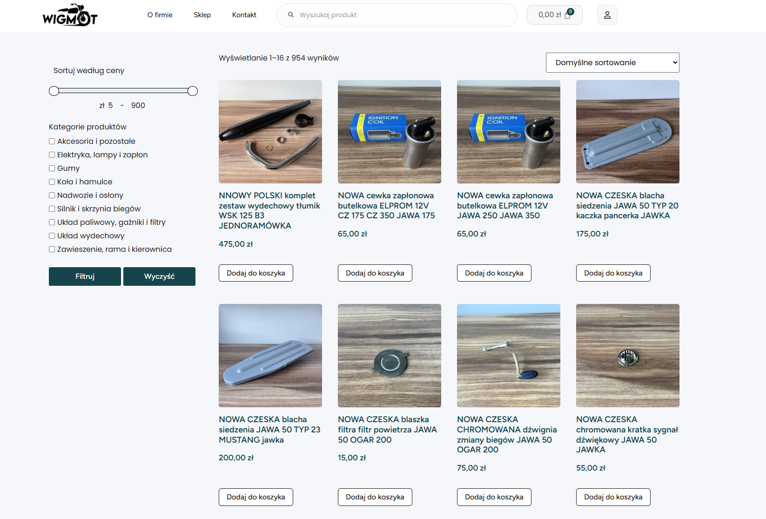Click the Wigmot motorcycle logo
Viewport: 766px width, 519px height.
coord(70,15)
